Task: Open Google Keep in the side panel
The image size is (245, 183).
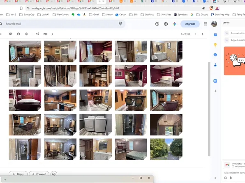Action: 215,45
